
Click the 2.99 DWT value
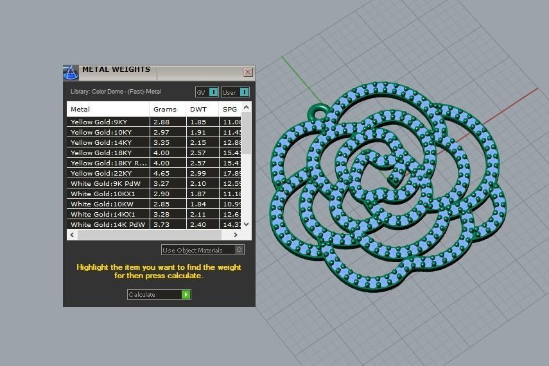click(198, 173)
